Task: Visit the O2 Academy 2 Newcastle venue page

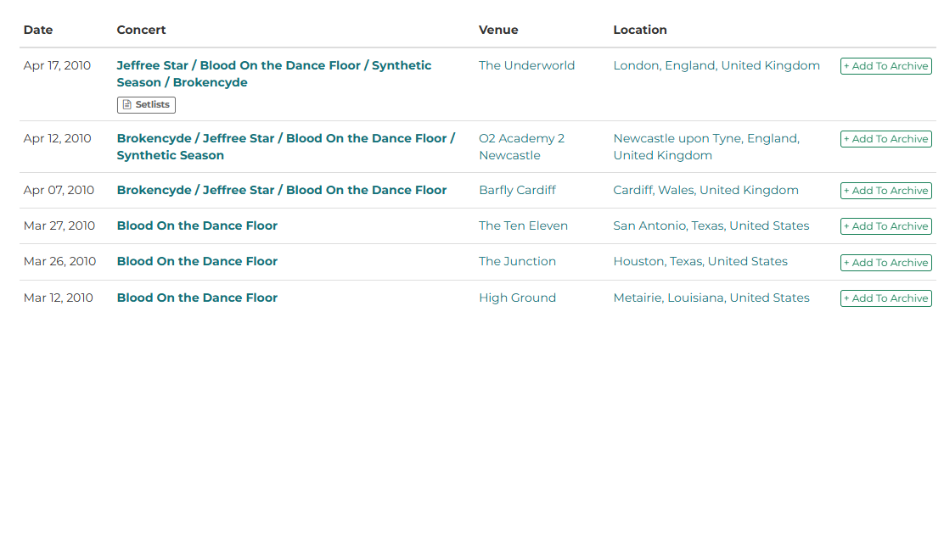Action: click(521, 147)
